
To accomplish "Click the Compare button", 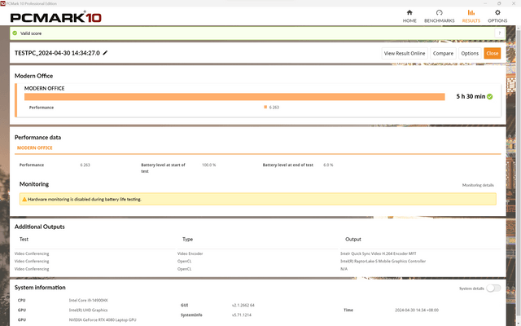I will (x=443, y=53).
